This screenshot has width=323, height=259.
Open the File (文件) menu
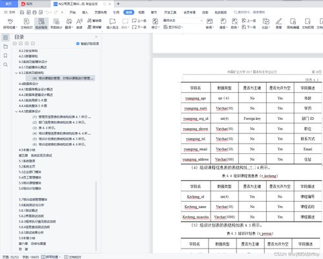10,12
